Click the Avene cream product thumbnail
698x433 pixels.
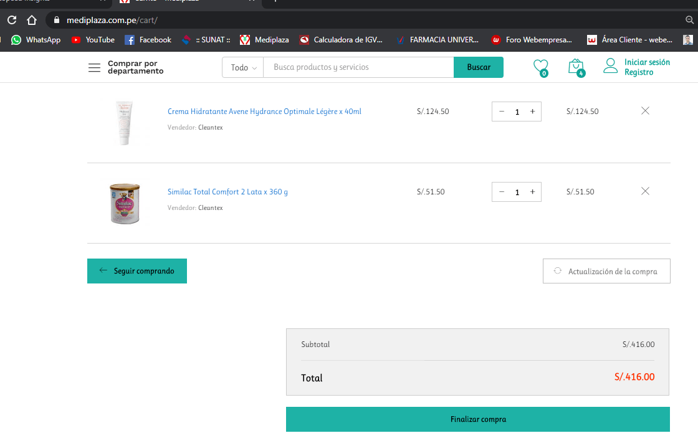(x=124, y=123)
